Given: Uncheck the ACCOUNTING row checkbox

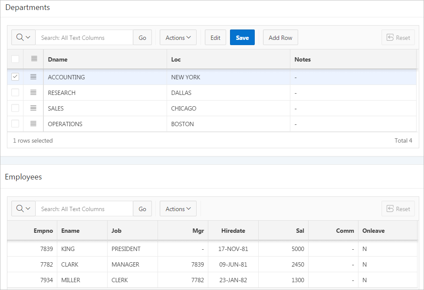Looking at the screenshot, I should point(15,77).
